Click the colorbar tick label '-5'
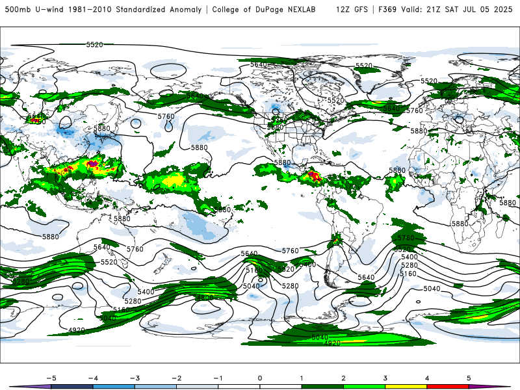The height and width of the screenshot is (390, 520). coord(51,378)
